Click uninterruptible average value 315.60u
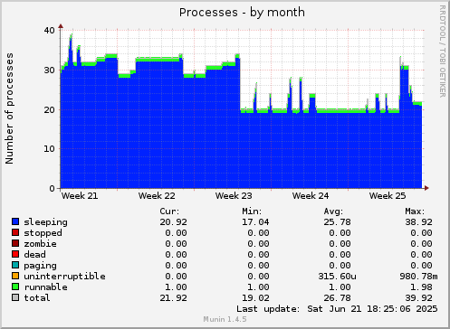The image size is (450, 329). pos(337,277)
